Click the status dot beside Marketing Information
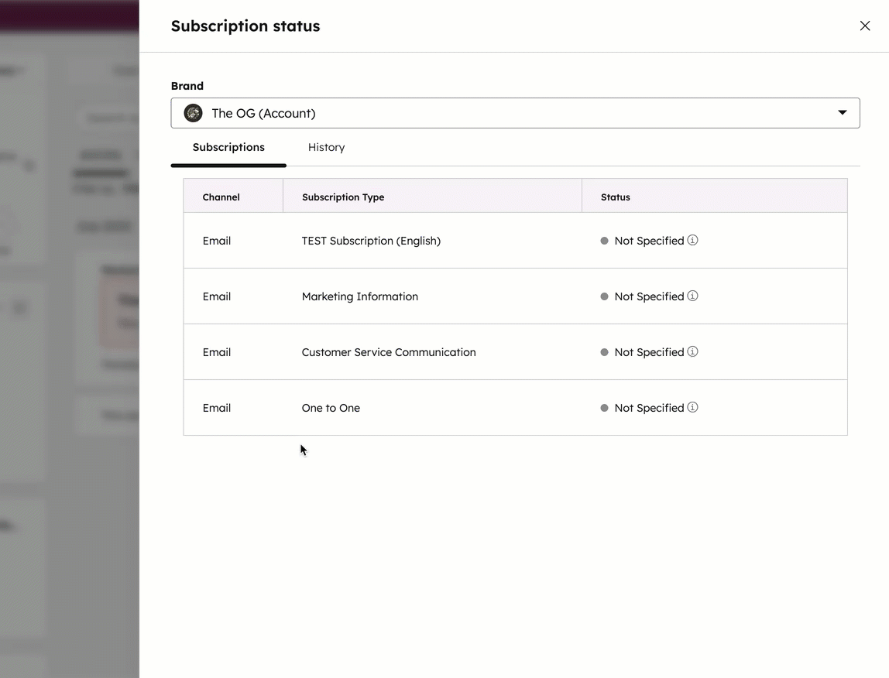This screenshot has width=889, height=678. tap(604, 296)
